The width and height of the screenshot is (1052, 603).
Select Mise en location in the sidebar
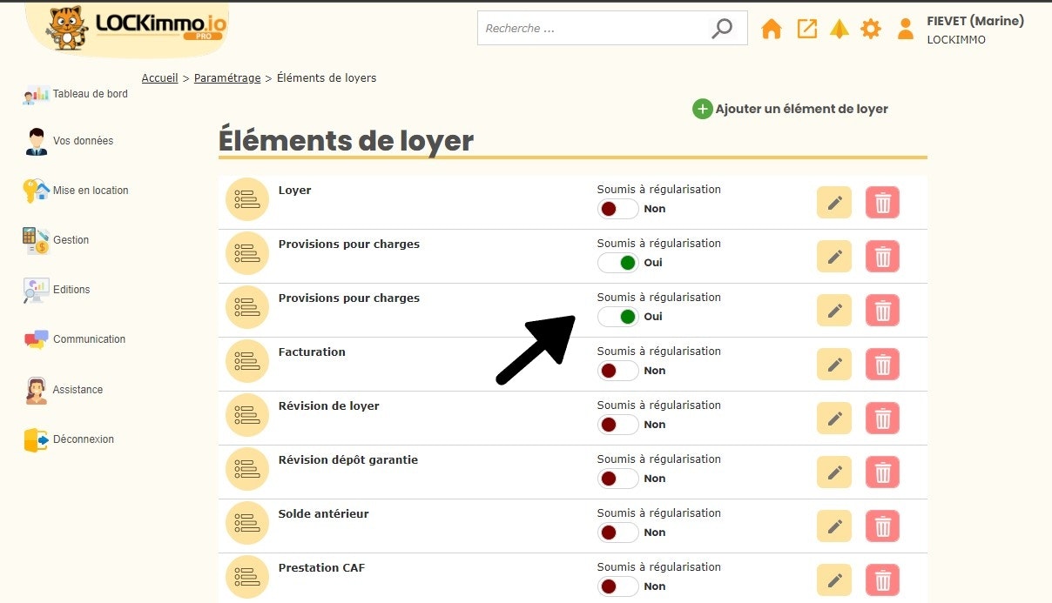(x=77, y=191)
